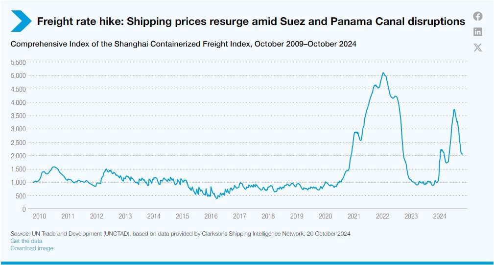Click the 3,500 value on the y-axis
Image resolution: width=494 pixels, height=265 pixels.
tap(18, 116)
